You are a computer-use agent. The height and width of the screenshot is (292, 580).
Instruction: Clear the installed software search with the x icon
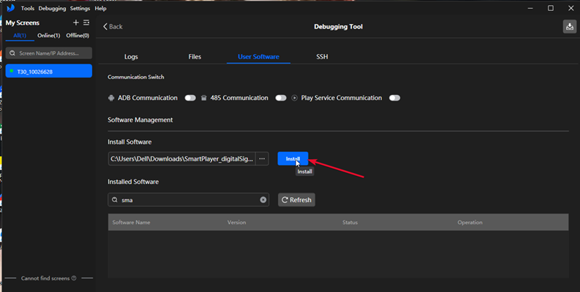point(263,200)
